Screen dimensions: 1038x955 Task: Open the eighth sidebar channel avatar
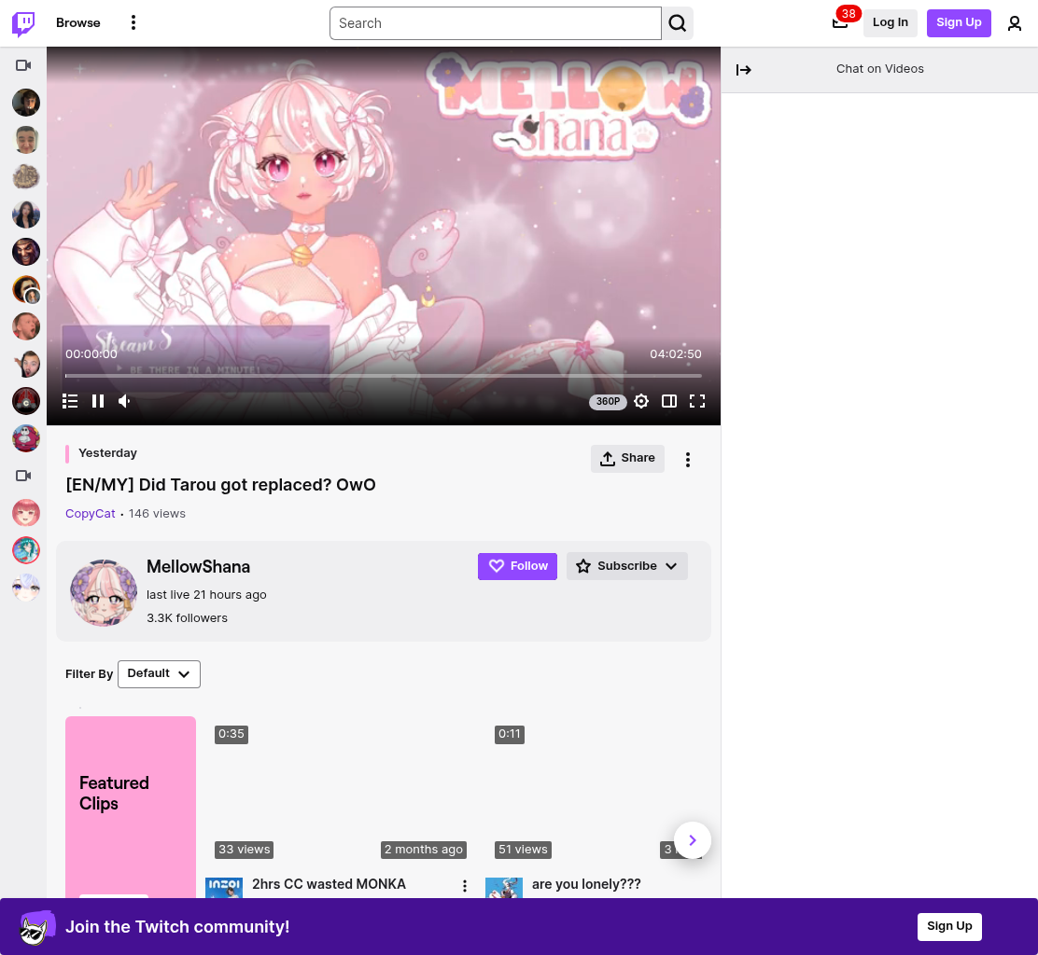26,364
